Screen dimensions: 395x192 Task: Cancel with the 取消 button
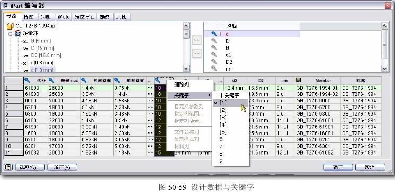click(x=370, y=167)
